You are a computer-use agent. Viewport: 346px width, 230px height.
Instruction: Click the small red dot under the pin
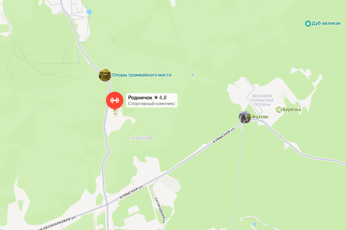(x=115, y=114)
